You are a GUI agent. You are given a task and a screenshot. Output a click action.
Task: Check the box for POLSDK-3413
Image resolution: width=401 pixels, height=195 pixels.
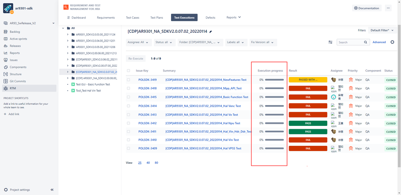click(128, 115)
